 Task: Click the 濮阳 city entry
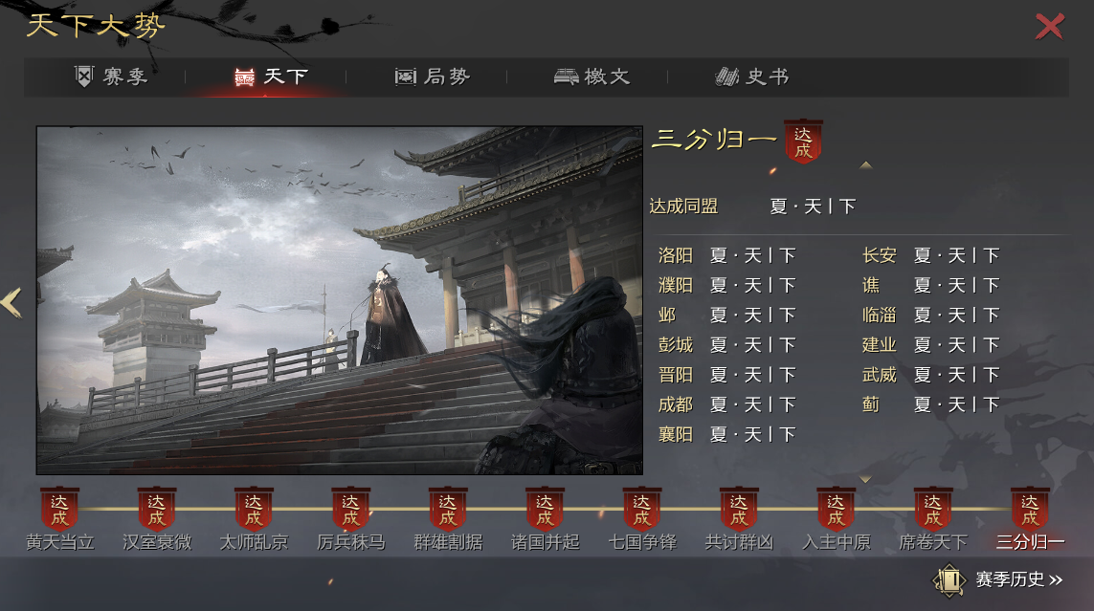[x=676, y=286]
